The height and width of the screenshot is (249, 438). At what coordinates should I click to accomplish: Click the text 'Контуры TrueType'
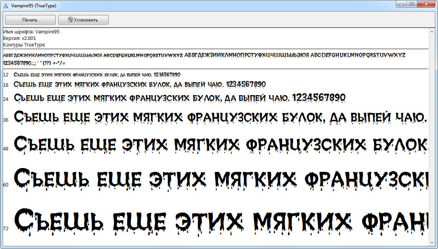tap(24, 45)
